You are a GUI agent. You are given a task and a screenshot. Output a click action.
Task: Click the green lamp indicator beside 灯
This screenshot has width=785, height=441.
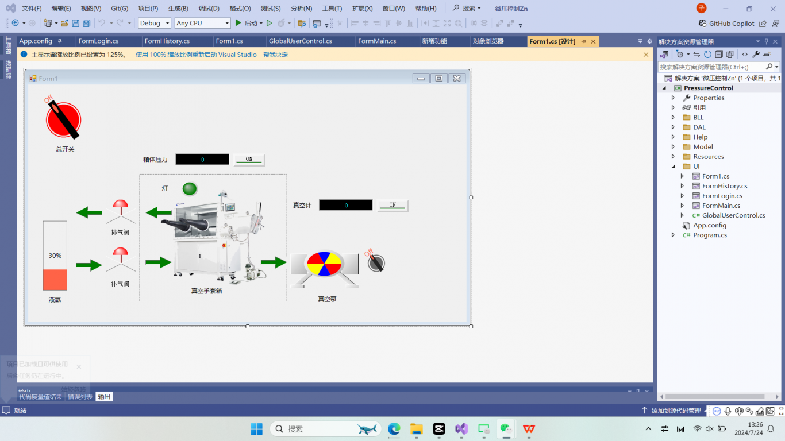[190, 188]
